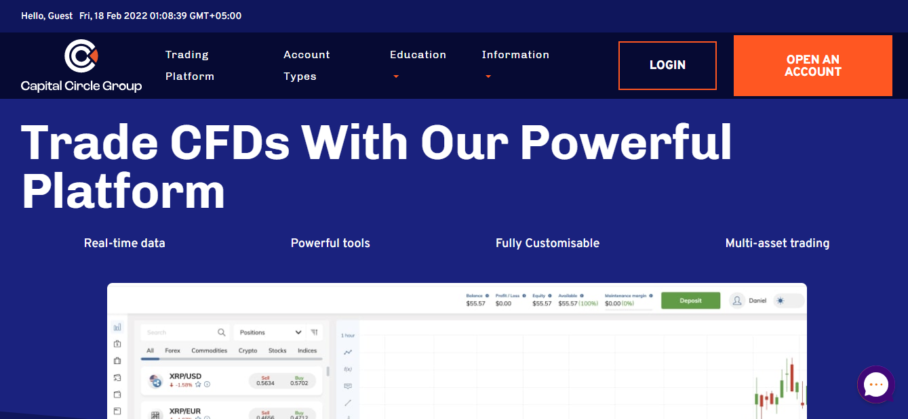Click the 'Real-time data' text
Image resolution: width=908 pixels, height=419 pixels.
tap(125, 243)
